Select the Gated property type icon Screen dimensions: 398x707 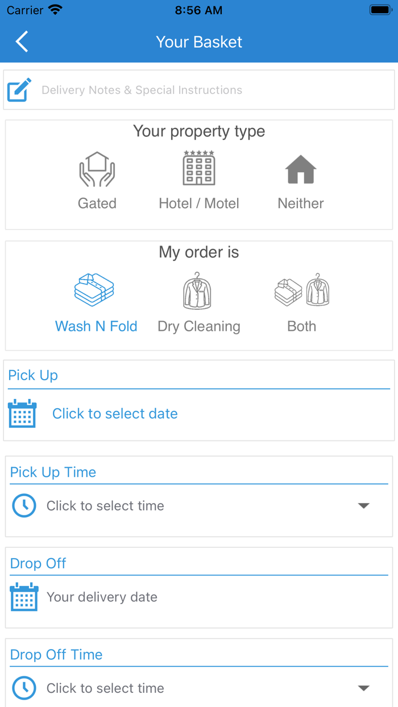click(x=97, y=168)
